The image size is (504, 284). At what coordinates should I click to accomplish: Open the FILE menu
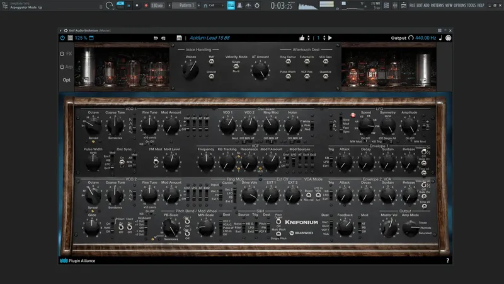click(x=412, y=6)
